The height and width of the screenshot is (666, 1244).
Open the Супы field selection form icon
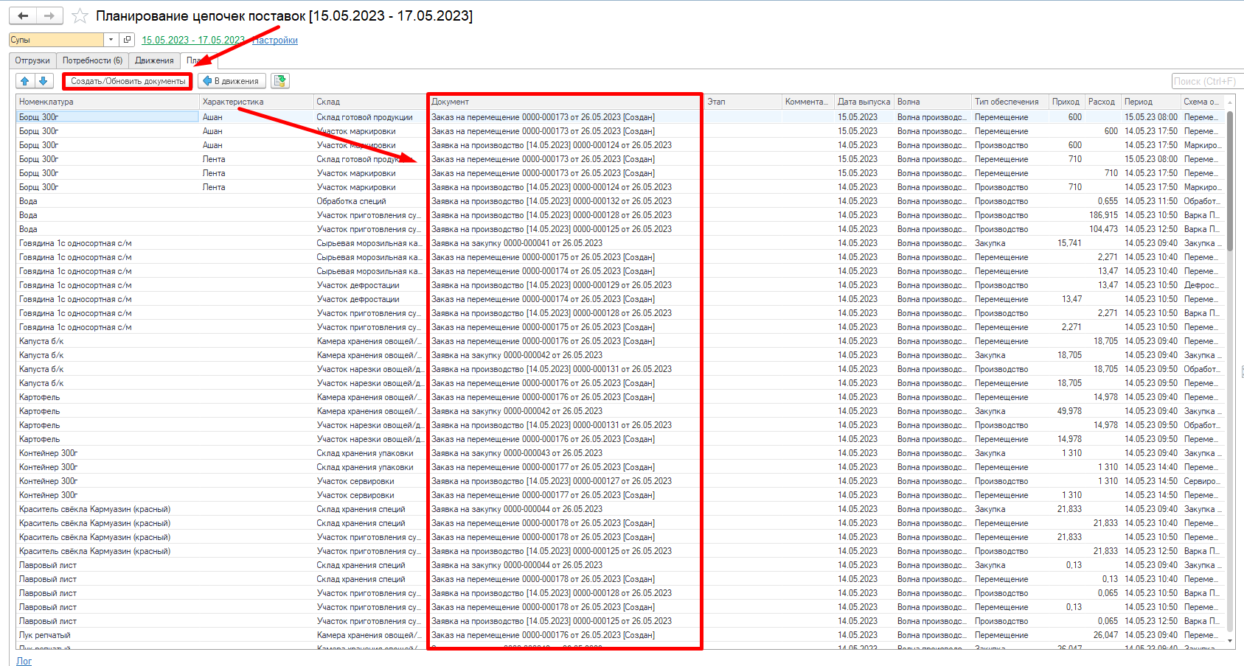pyautogui.click(x=127, y=40)
